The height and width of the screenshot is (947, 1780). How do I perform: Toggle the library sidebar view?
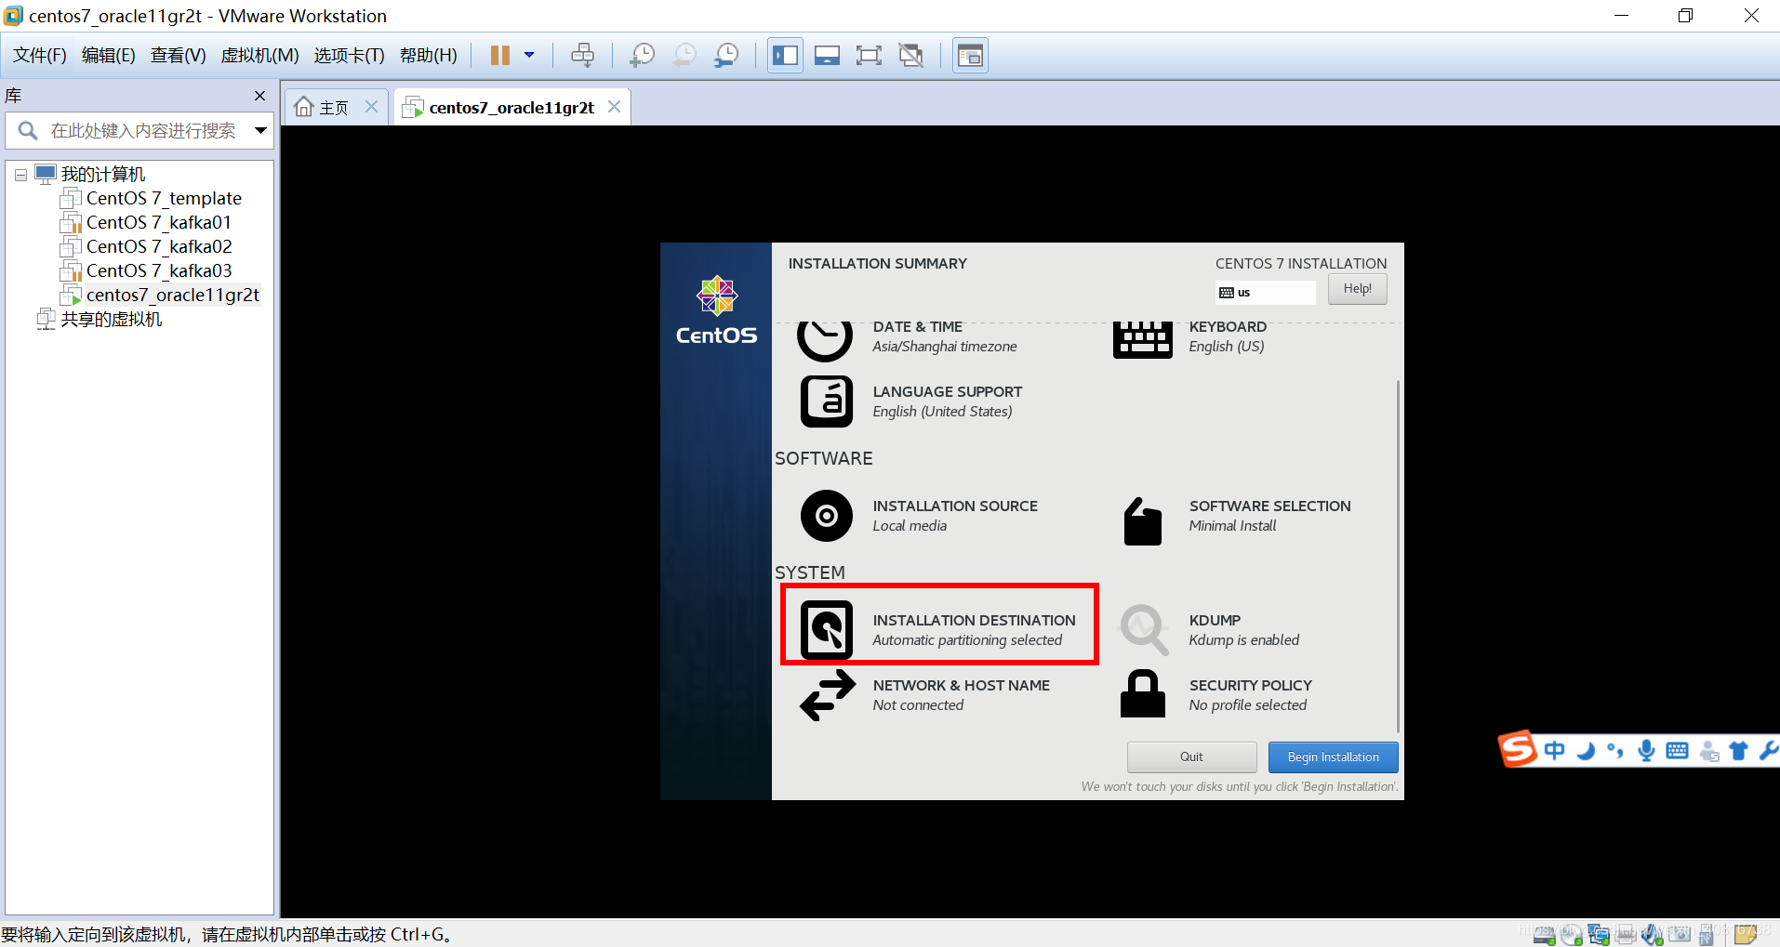[785, 56]
